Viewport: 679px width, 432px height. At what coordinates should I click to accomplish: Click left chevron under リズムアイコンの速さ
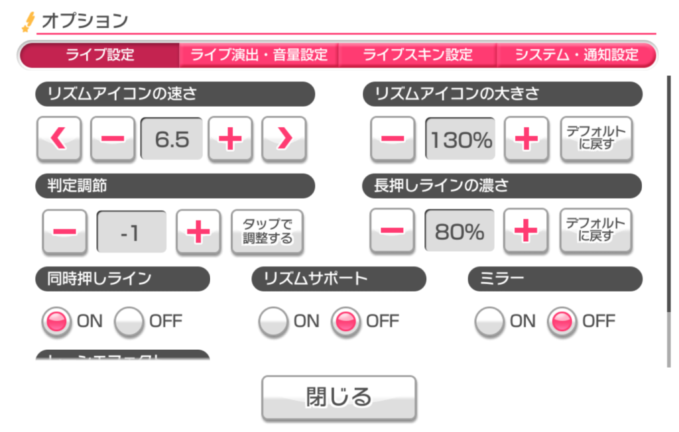click(x=59, y=139)
